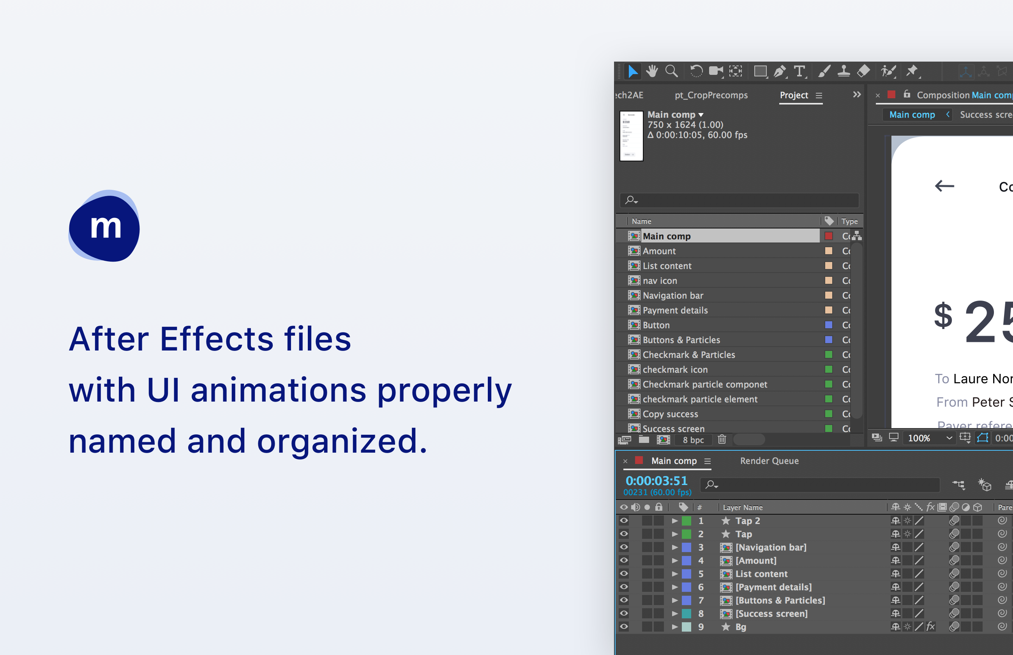Screen dimensions: 1013x655
Task: Select the Type text tool
Action: pyautogui.click(x=799, y=71)
